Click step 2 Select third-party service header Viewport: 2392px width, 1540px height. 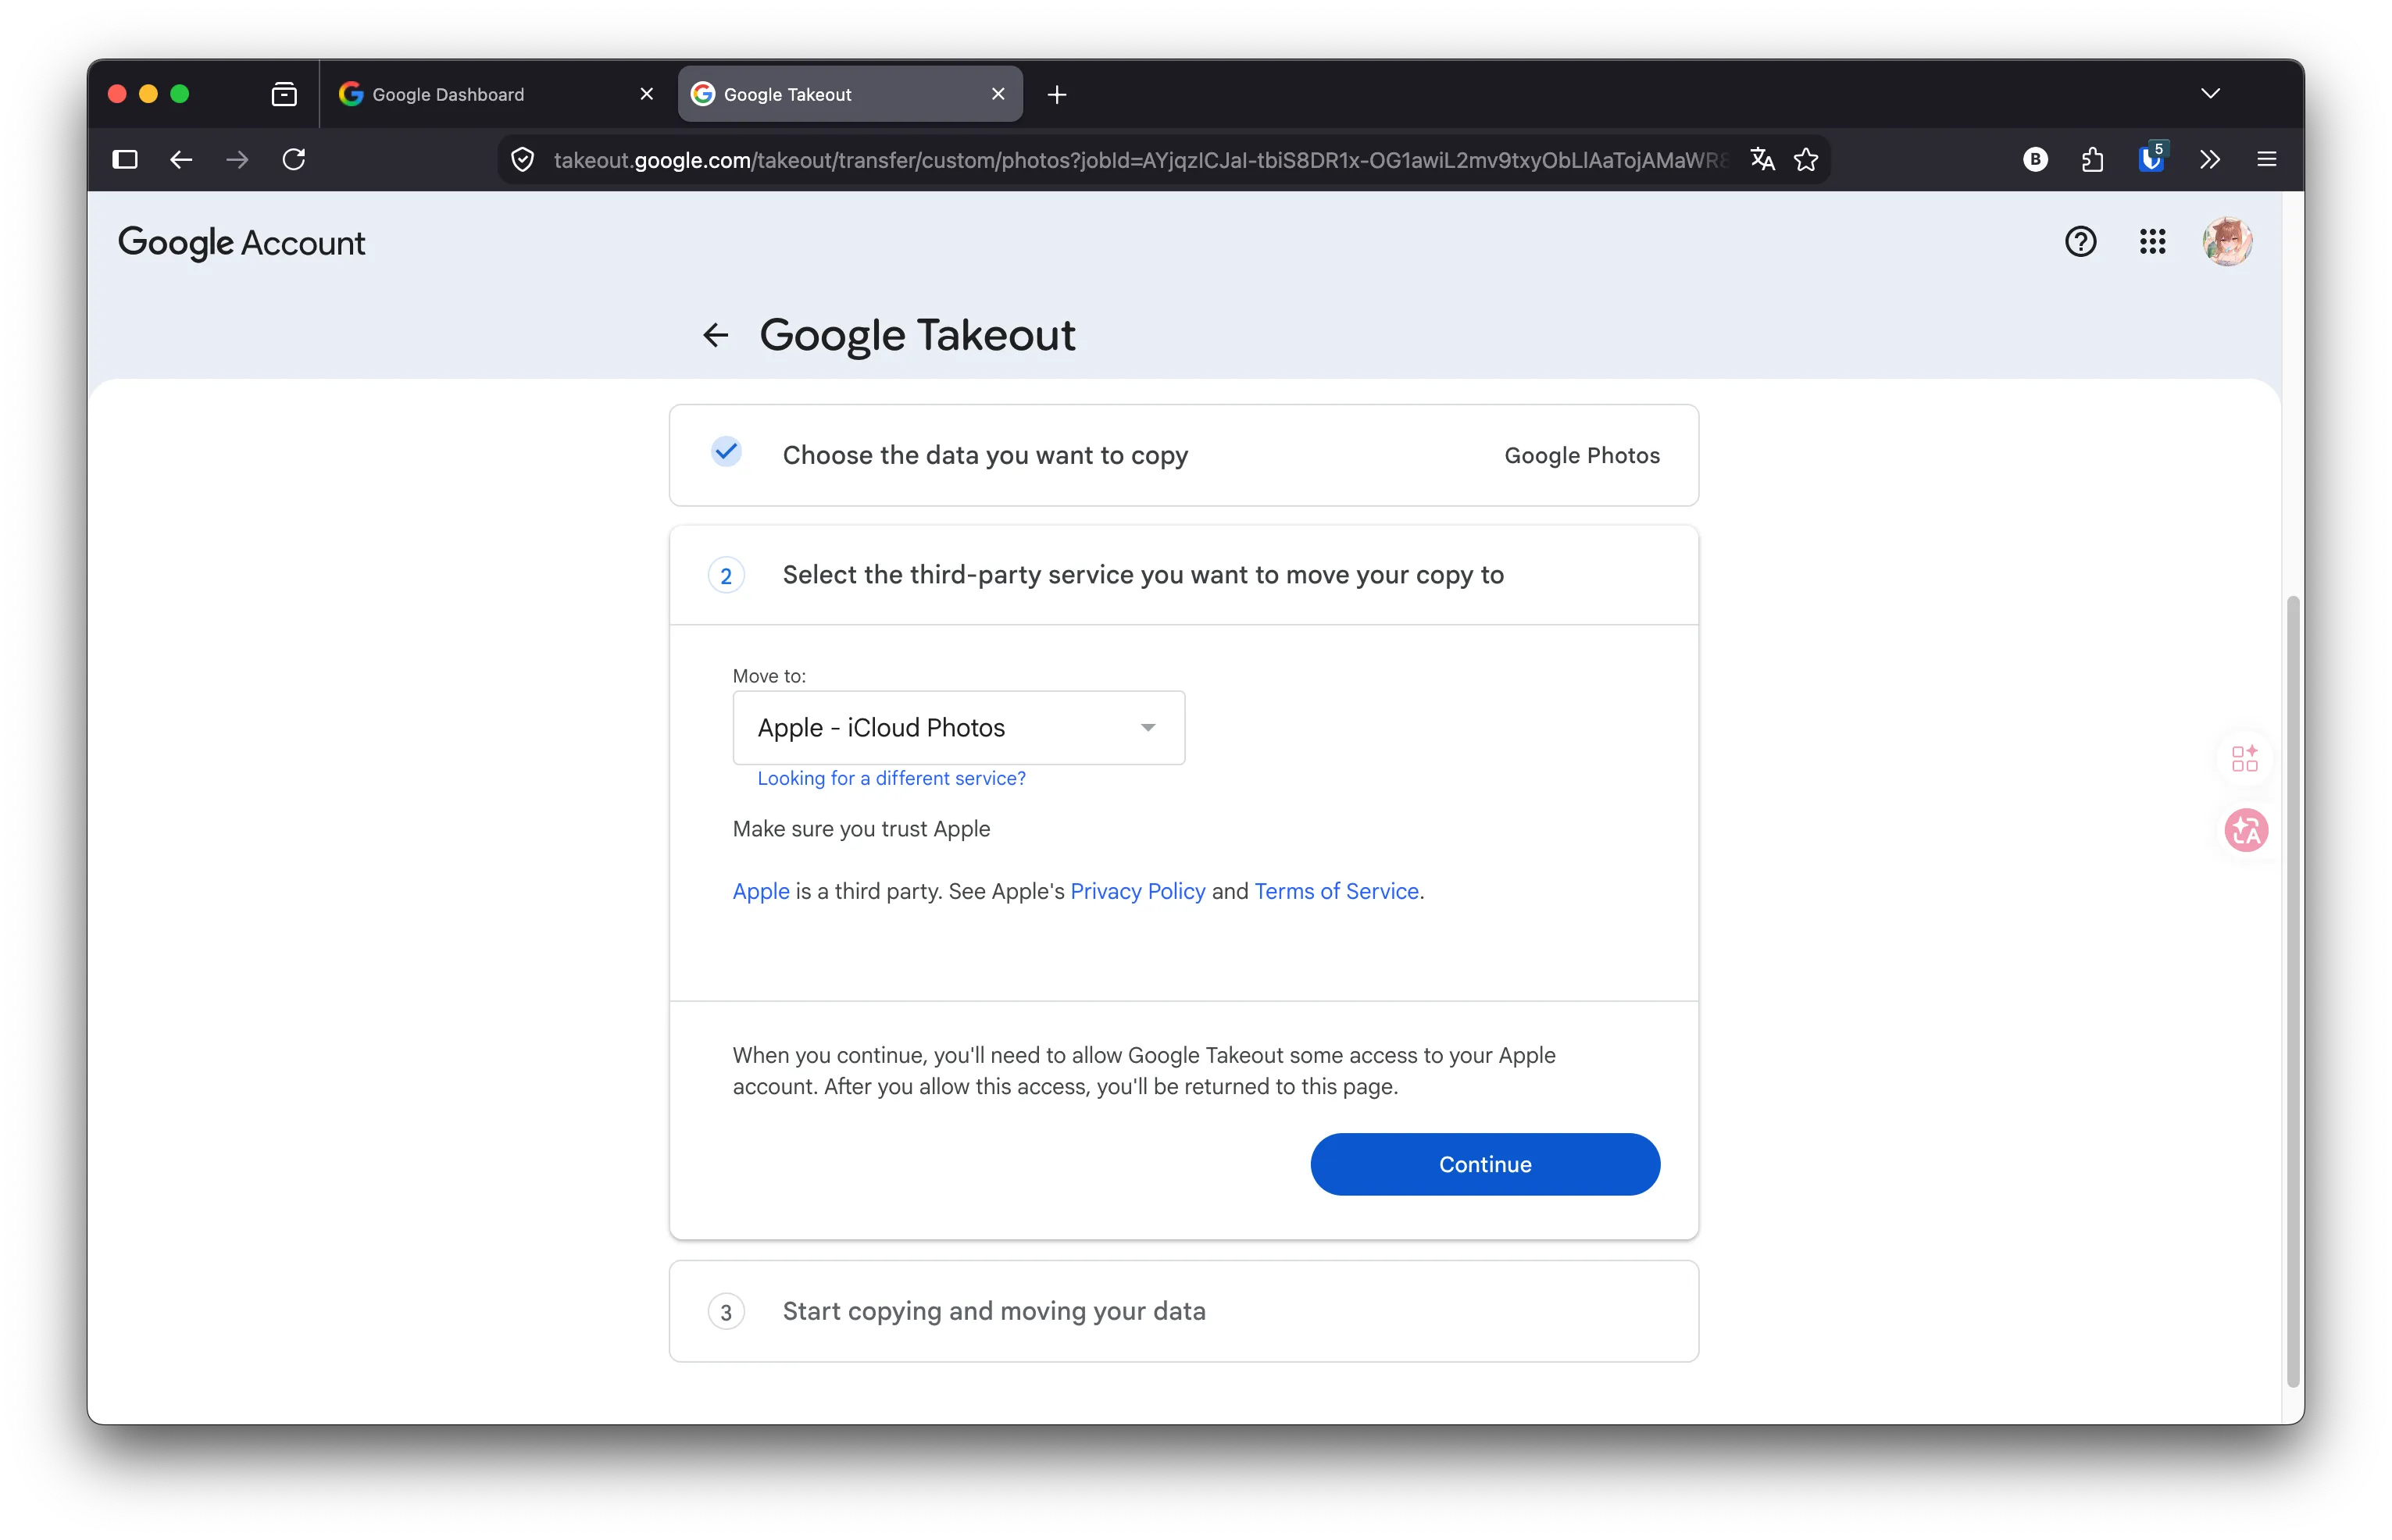pos(1184,575)
